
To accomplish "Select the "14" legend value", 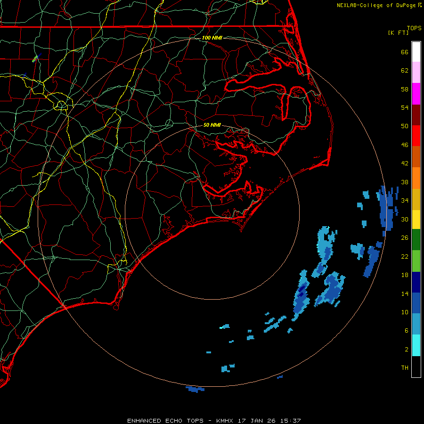I will pos(405,294).
